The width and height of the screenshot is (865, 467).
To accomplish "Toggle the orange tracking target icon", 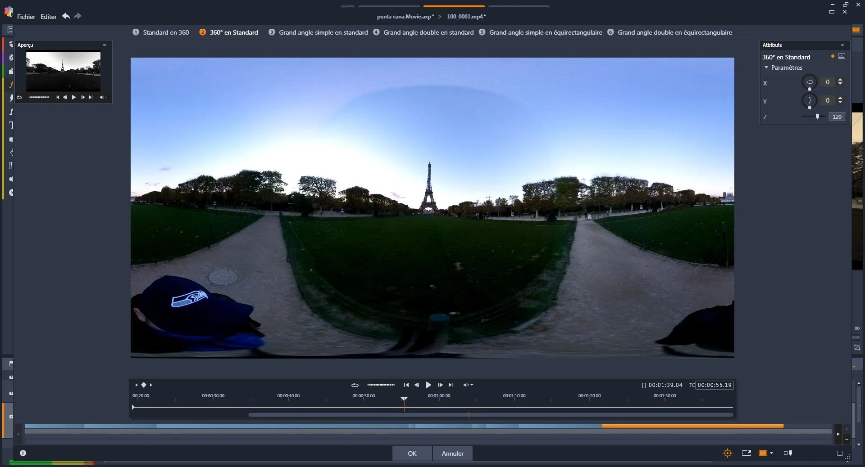I will (728, 453).
